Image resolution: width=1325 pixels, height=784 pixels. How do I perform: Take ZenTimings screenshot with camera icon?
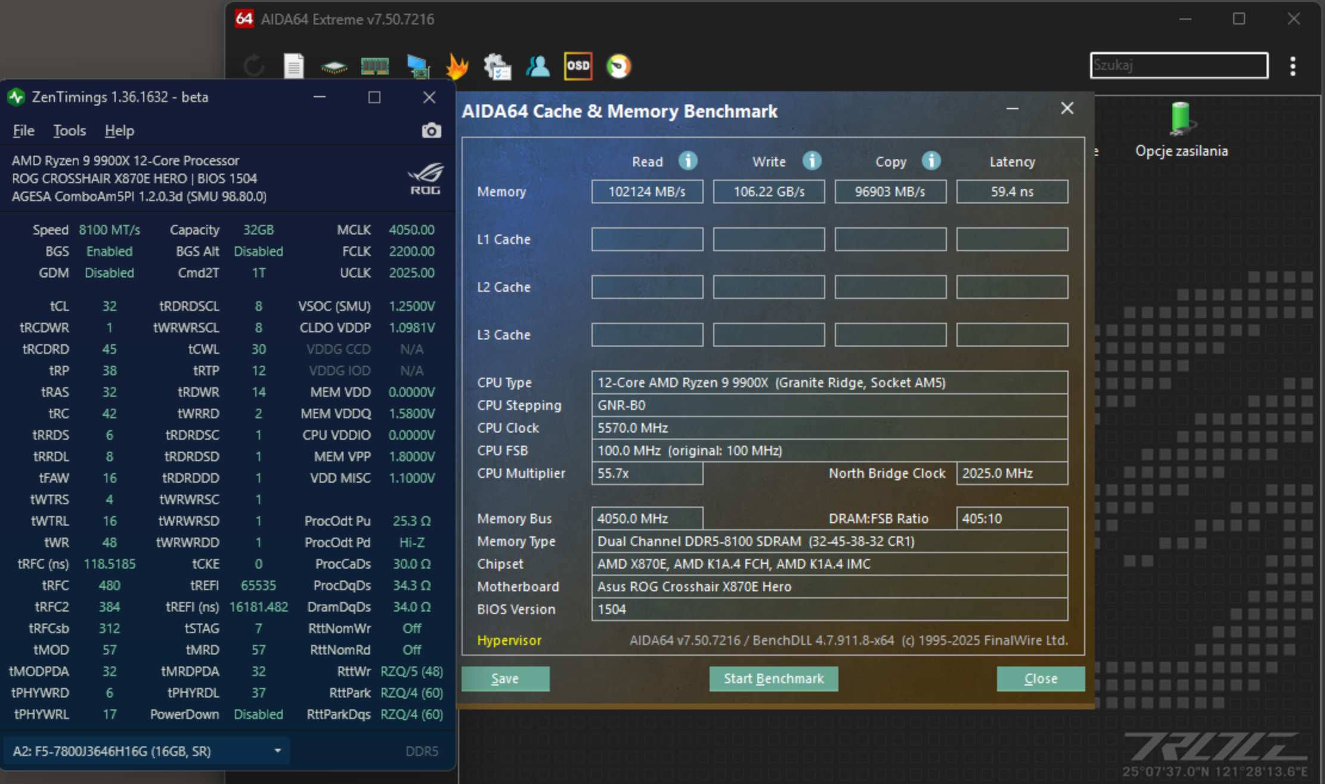tap(431, 131)
